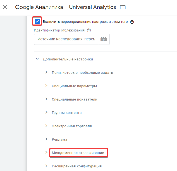177x171 pixels.
Task: Close the tag editor with the X icon
Action: coord(5,7)
